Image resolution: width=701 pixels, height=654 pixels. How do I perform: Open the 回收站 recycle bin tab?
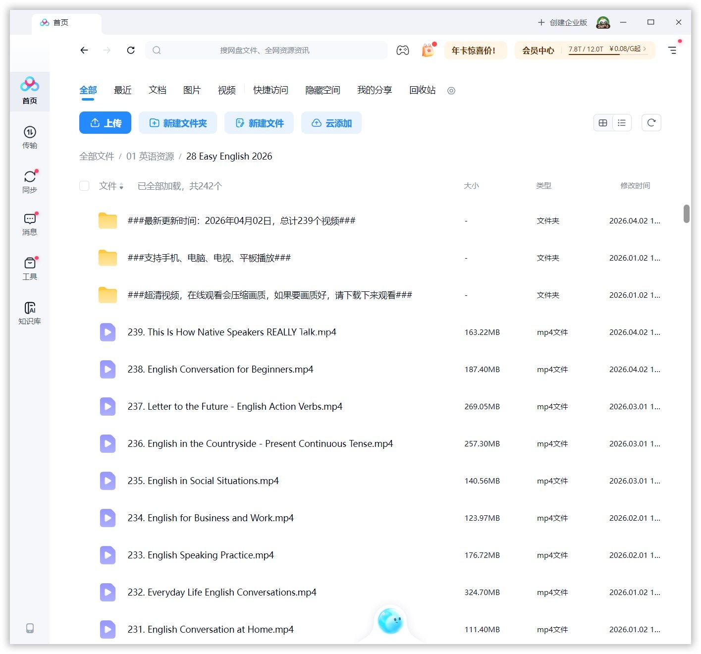[x=423, y=90]
